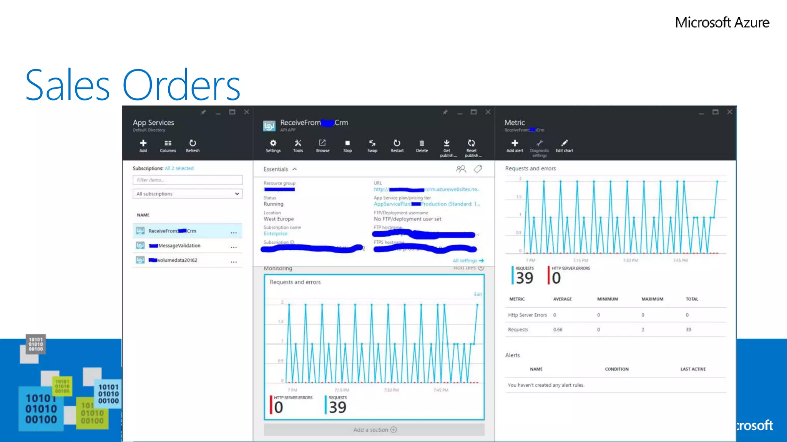The height and width of the screenshot is (442, 787).
Task: Click the Add icon in App Services
Action: click(143, 145)
